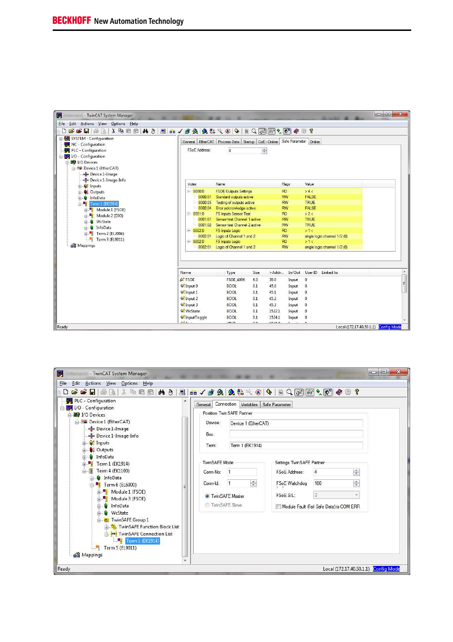The height and width of the screenshot is (642, 453).
Task: Select Module 2 (DIO) tree item
Action: (x=110, y=216)
